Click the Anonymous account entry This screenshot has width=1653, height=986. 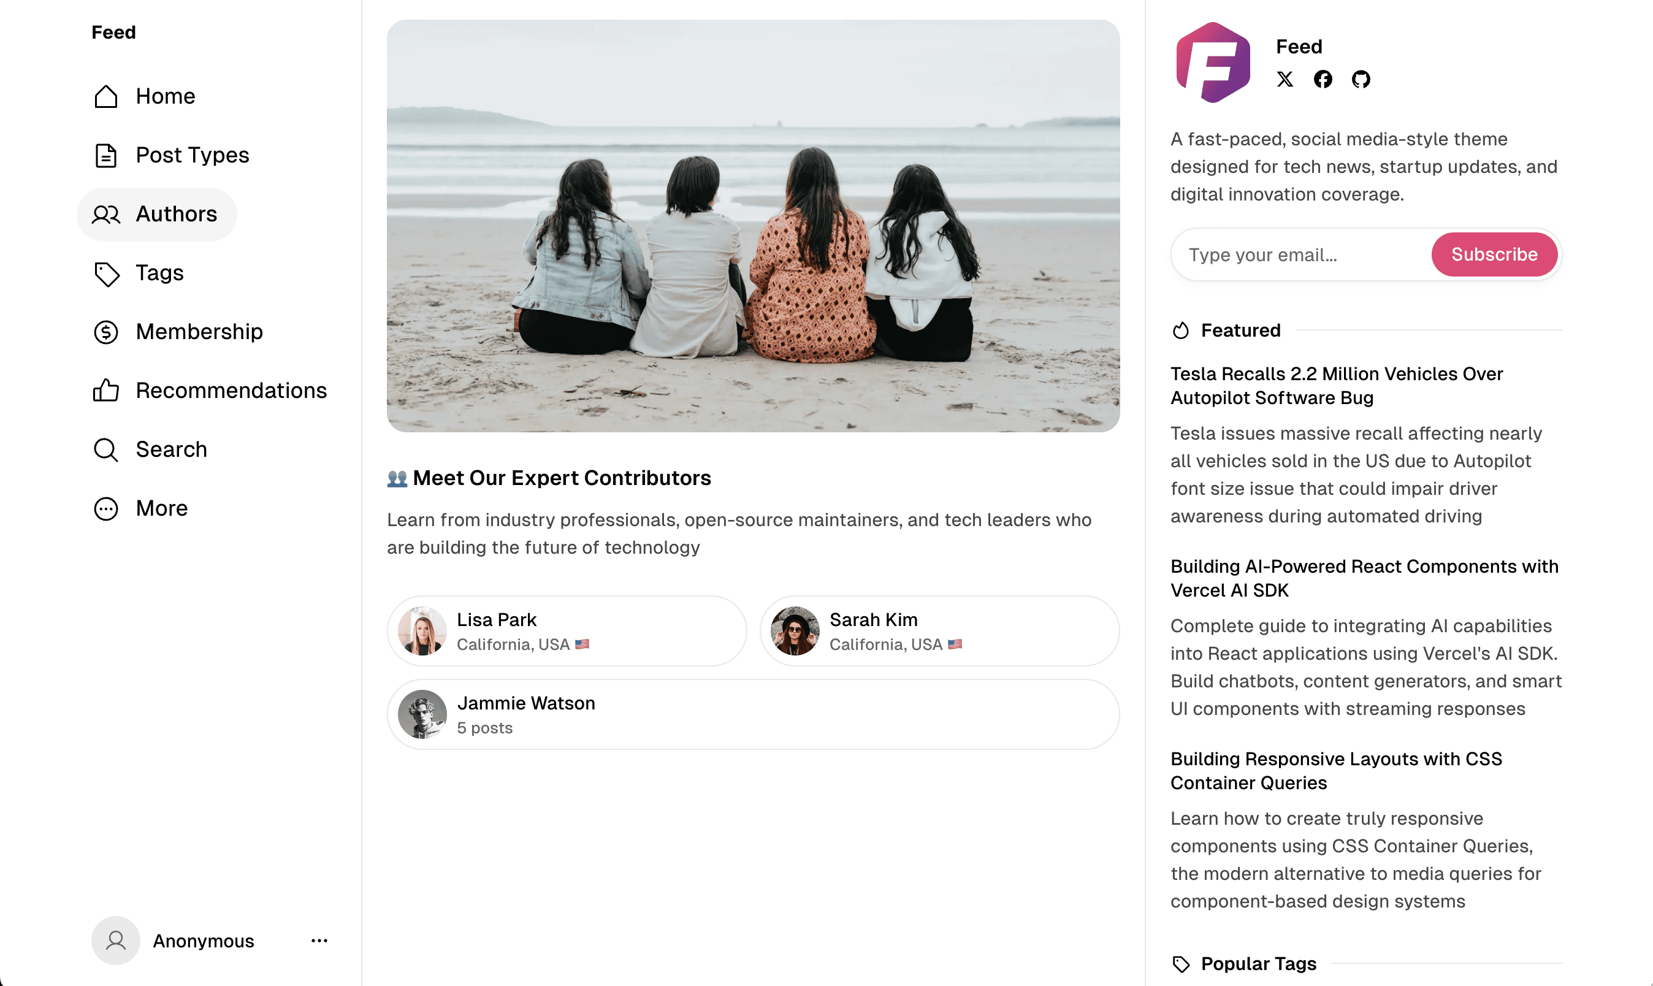(x=204, y=940)
